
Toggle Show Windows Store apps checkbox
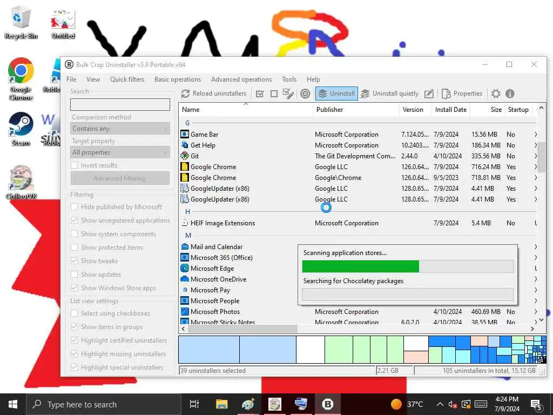pyautogui.click(x=75, y=287)
